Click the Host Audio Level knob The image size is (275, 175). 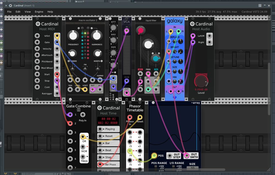201,81
